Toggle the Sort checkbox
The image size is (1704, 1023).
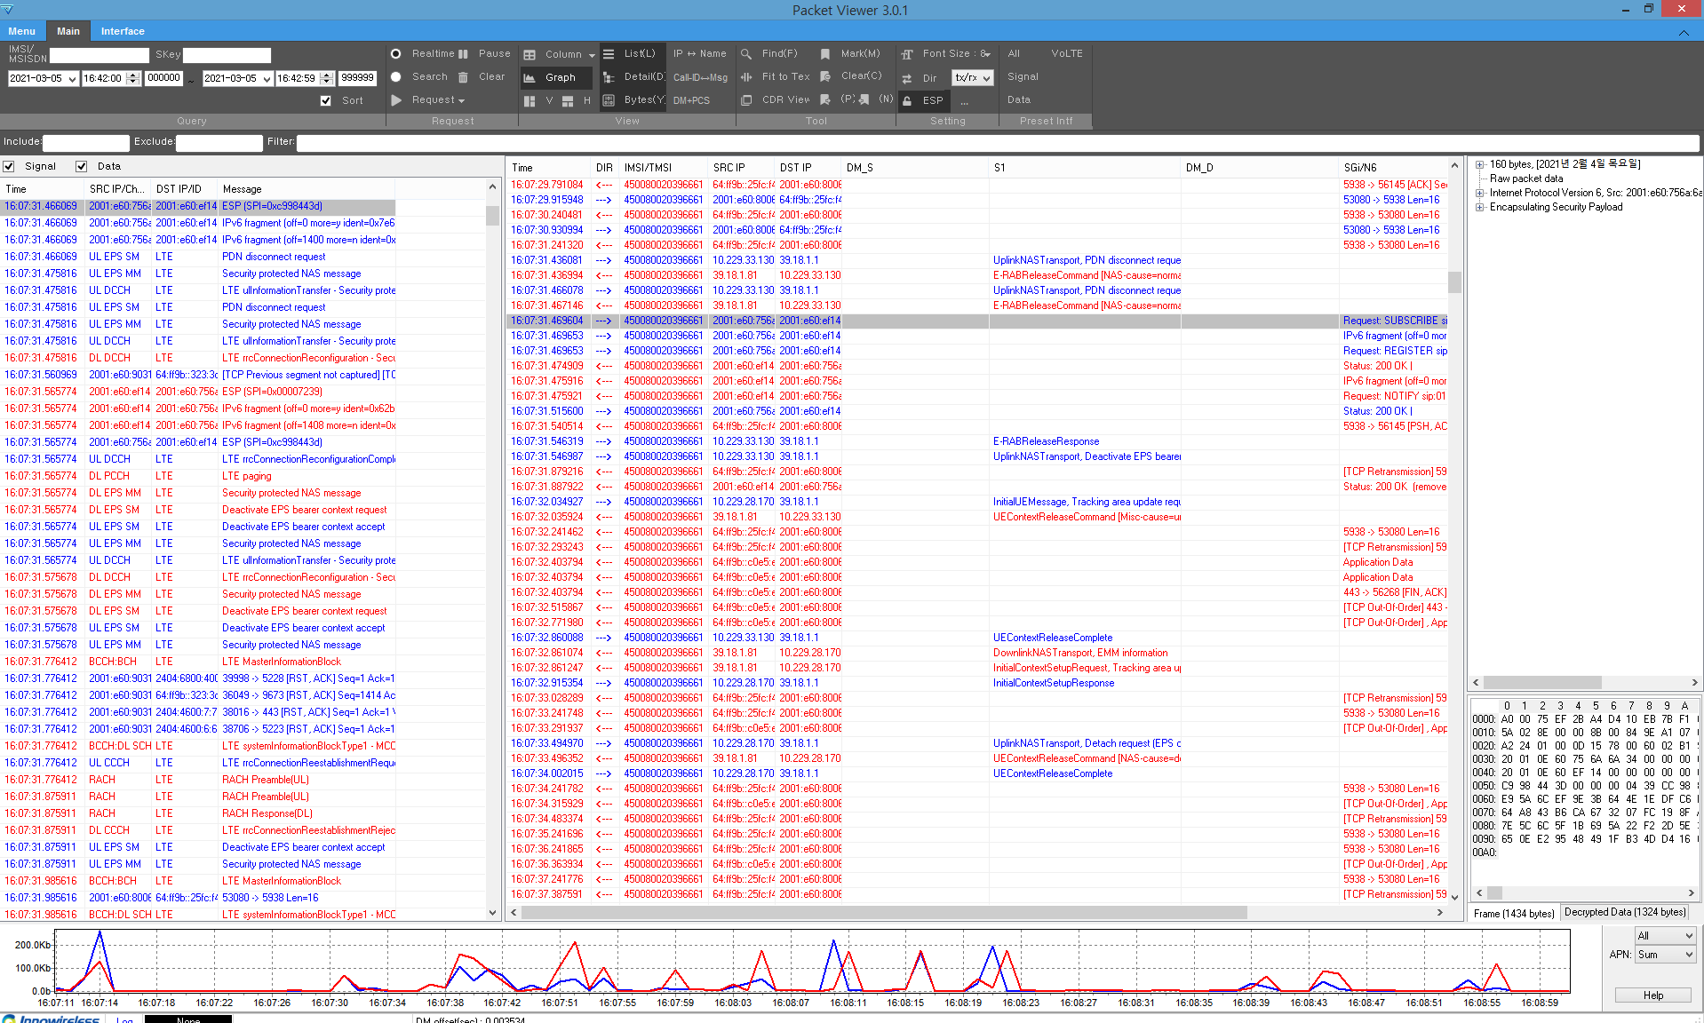[x=326, y=101]
